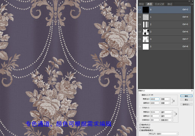Open the resolution unit dropdown
The height and width of the screenshot is (136, 195).
(x=167, y=120)
